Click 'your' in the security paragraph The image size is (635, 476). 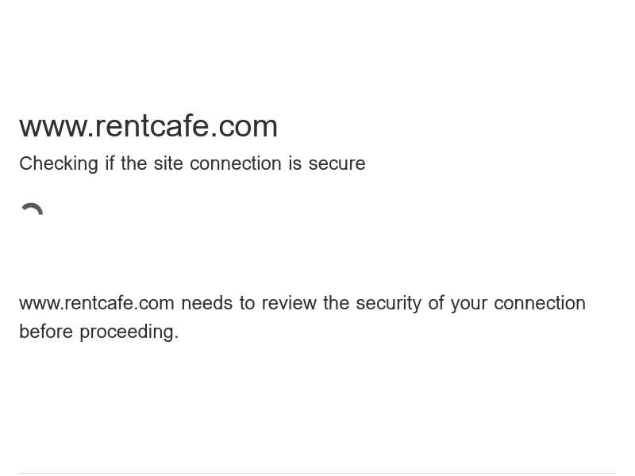click(468, 304)
